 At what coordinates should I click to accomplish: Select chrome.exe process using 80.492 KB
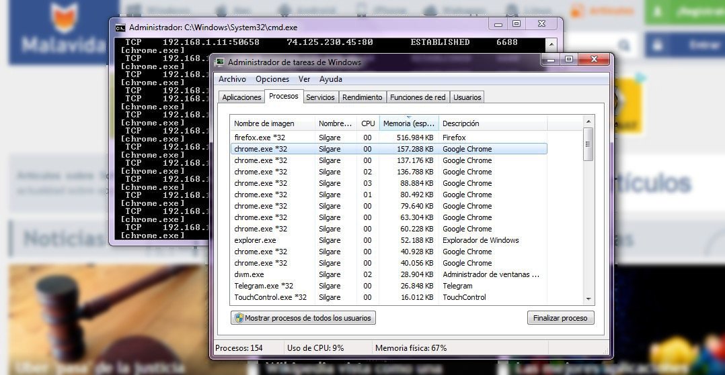(x=389, y=195)
